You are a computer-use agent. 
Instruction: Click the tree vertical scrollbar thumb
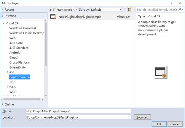click(46, 44)
